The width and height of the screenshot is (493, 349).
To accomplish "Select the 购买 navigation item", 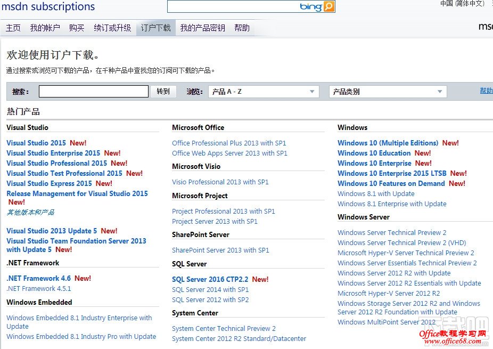I will click(x=77, y=27).
